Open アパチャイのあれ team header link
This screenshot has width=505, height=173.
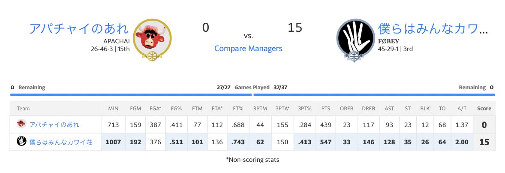point(79,28)
